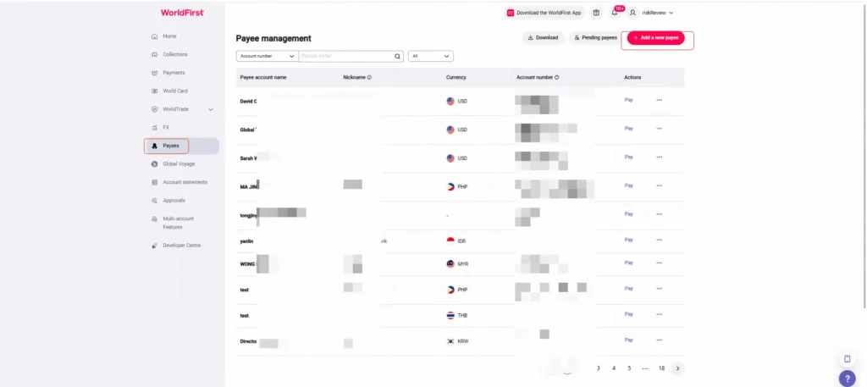Screen dimensions: 867x387
Task: Click Add a new payee button
Action: tap(656, 38)
